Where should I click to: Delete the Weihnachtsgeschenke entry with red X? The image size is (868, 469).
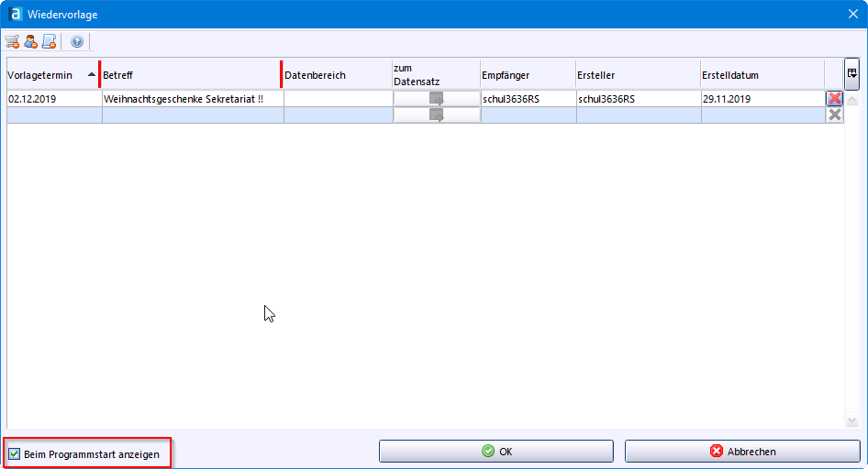click(x=834, y=98)
